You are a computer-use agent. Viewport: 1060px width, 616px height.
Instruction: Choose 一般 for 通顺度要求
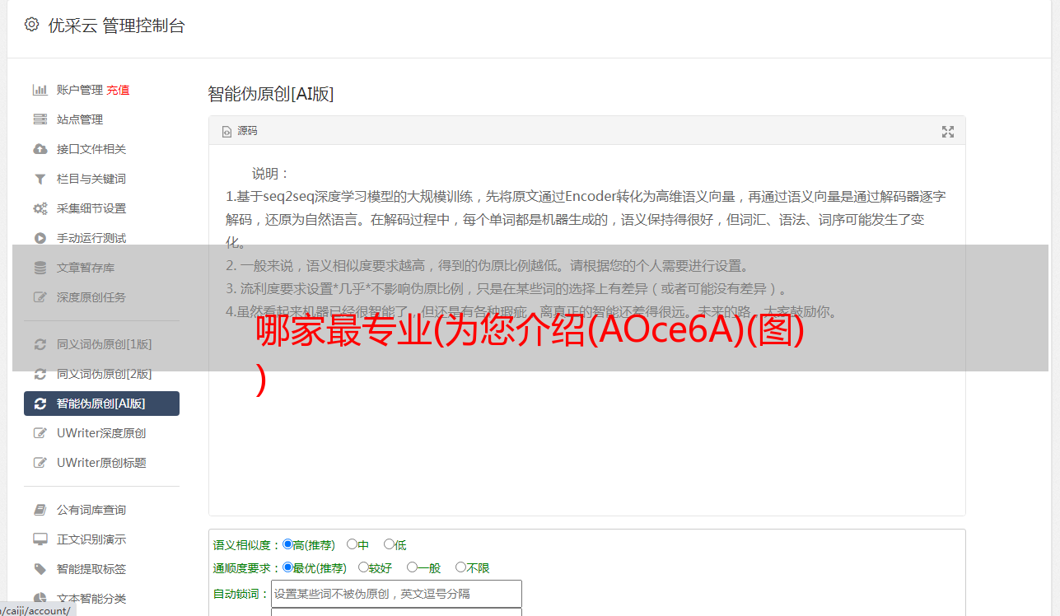point(412,567)
